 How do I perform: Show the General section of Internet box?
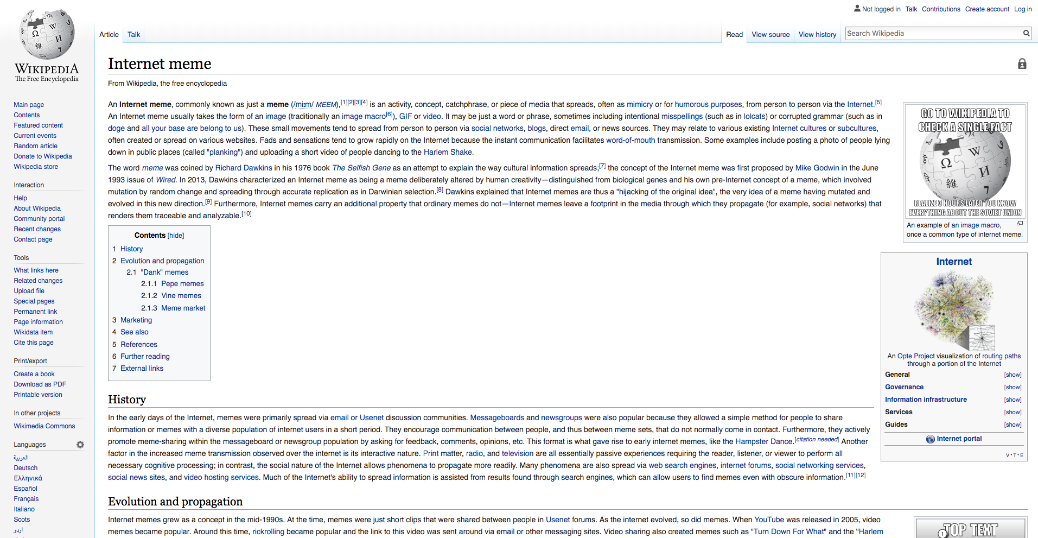[1012, 375]
